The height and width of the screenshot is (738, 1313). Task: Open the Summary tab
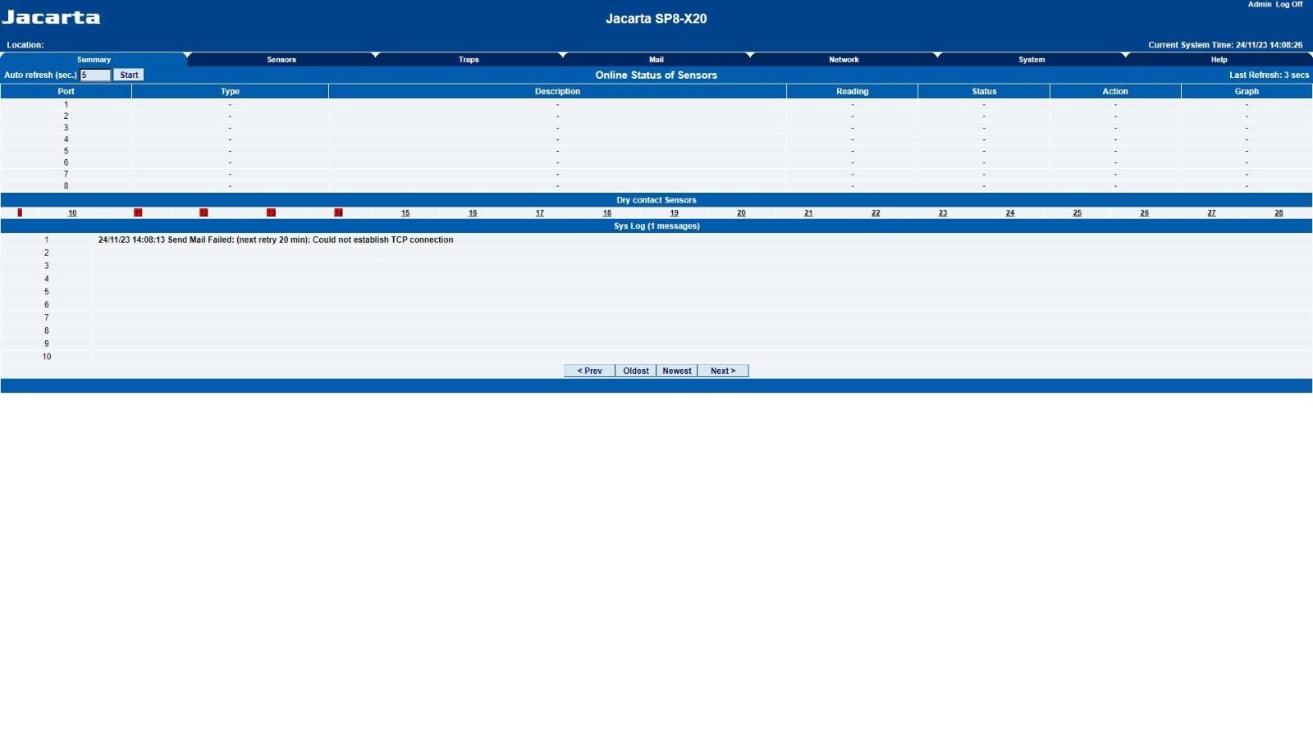[x=94, y=60]
